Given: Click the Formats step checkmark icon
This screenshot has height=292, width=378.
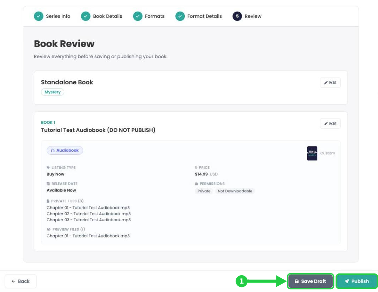Looking at the screenshot, I should 138,16.
